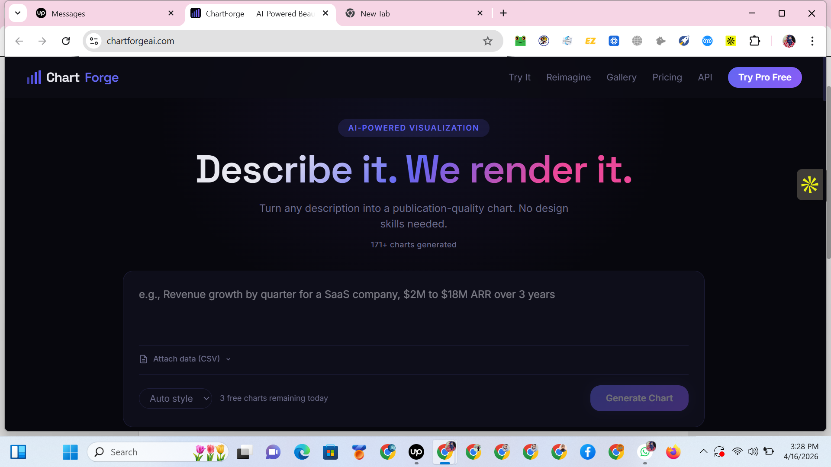Click the Try Pro Free button
Screen dimensions: 831x467
coord(765,77)
